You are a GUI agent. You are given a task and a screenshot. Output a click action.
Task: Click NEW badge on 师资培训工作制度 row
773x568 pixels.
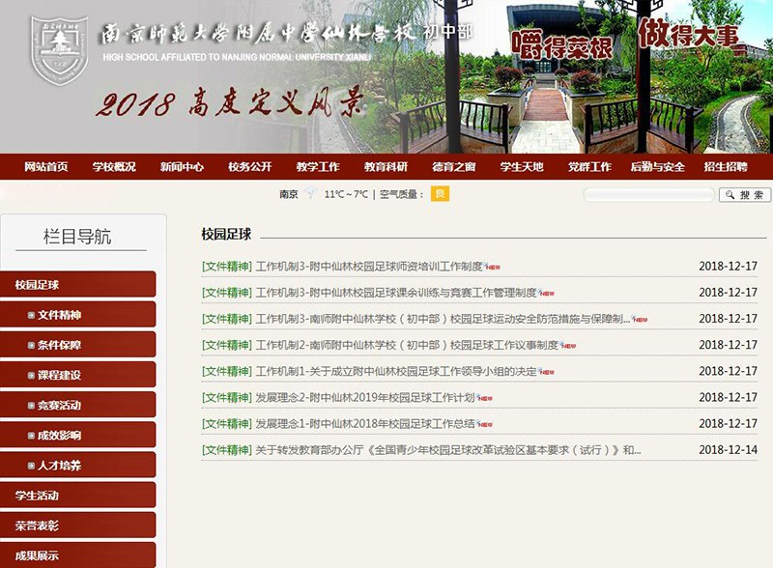click(x=492, y=267)
